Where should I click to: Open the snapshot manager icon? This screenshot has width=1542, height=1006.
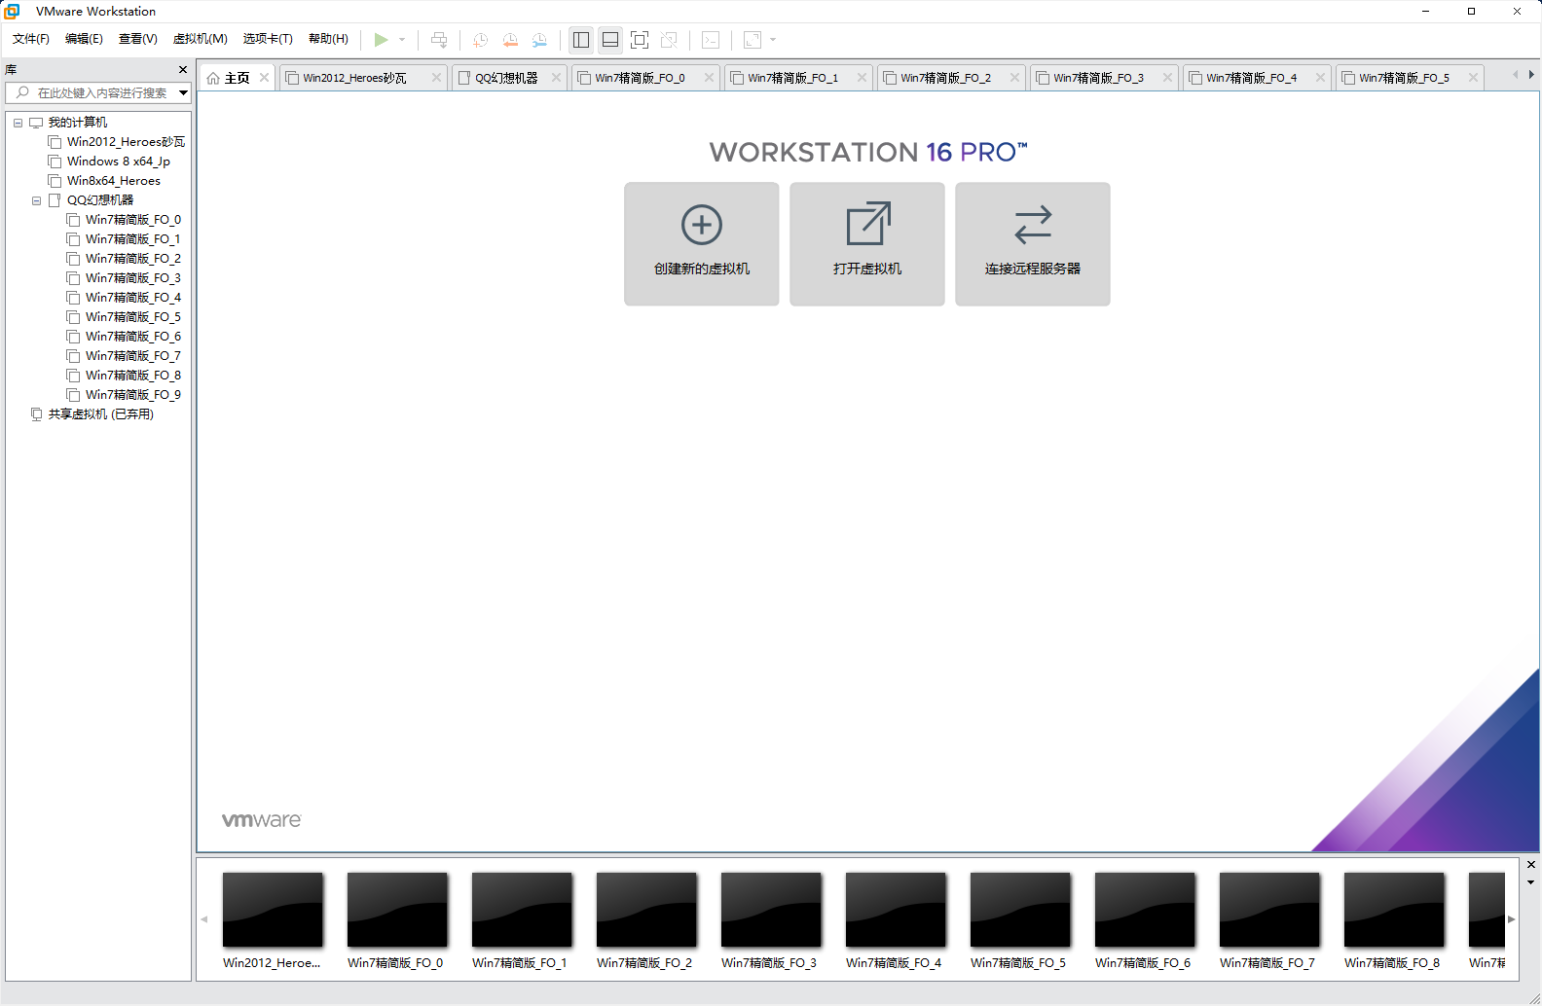539,40
